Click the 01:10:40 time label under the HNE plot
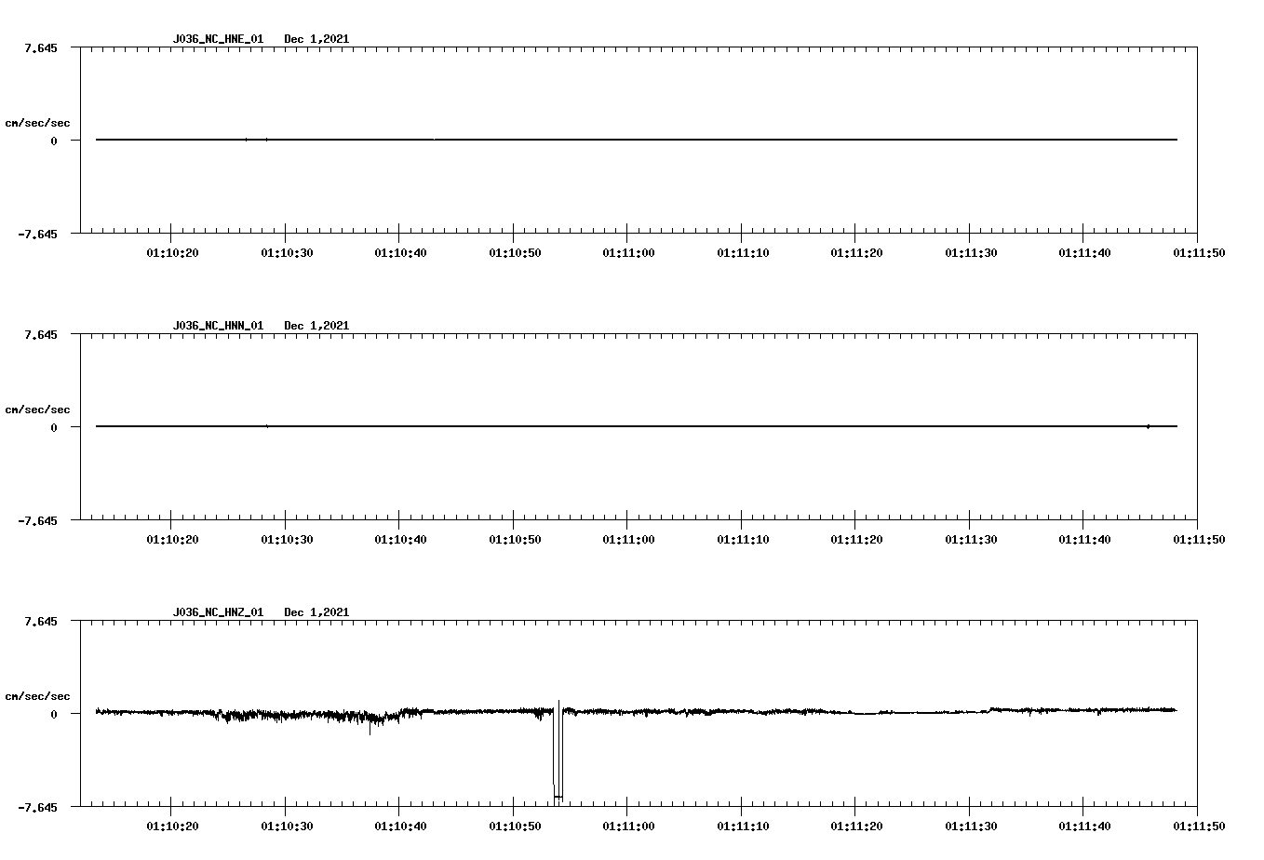The image size is (1264, 860). click(x=399, y=252)
